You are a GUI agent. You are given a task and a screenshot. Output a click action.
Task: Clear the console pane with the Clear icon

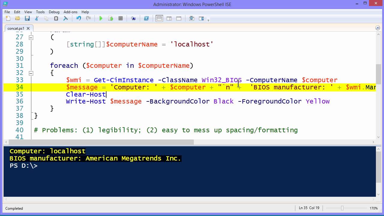pyautogui.click(x=65, y=19)
